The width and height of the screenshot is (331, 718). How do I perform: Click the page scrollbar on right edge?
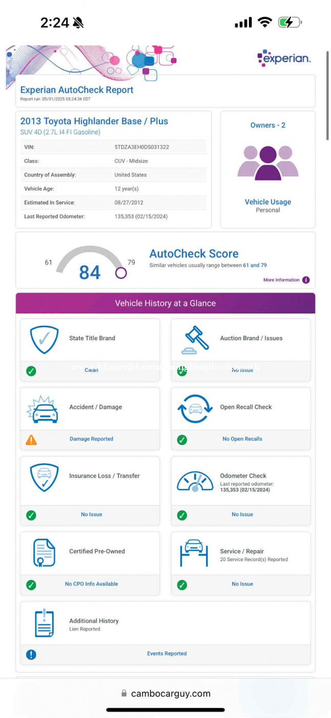pos(327,95)
